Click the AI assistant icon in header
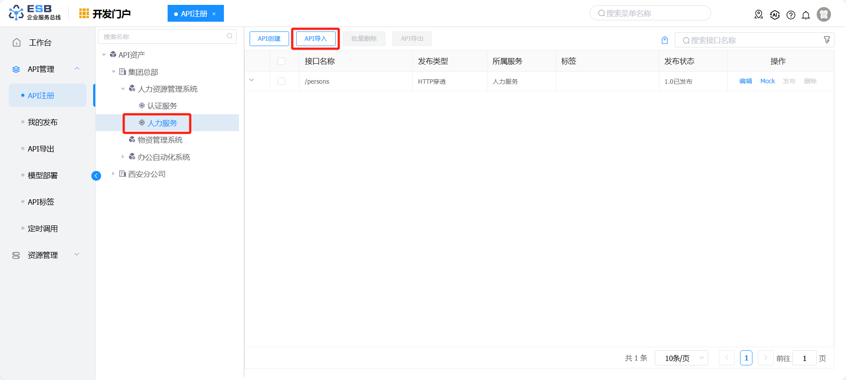The image size is (846, 380). 775,15
